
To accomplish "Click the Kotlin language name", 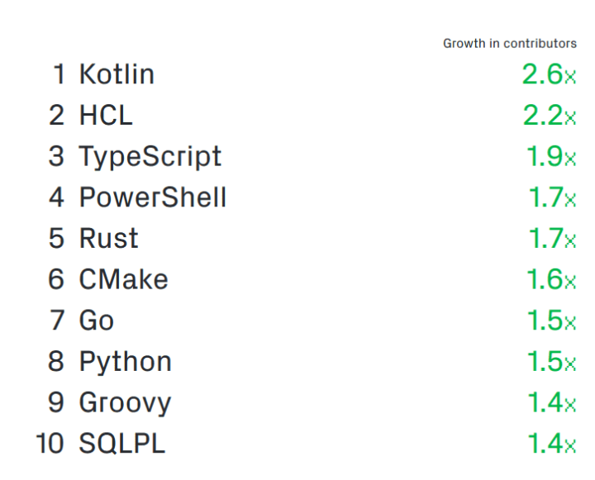I will tap(117, 74).
